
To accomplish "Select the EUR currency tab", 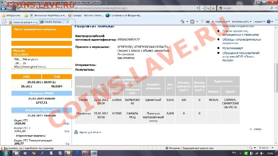I will (57, 77).
